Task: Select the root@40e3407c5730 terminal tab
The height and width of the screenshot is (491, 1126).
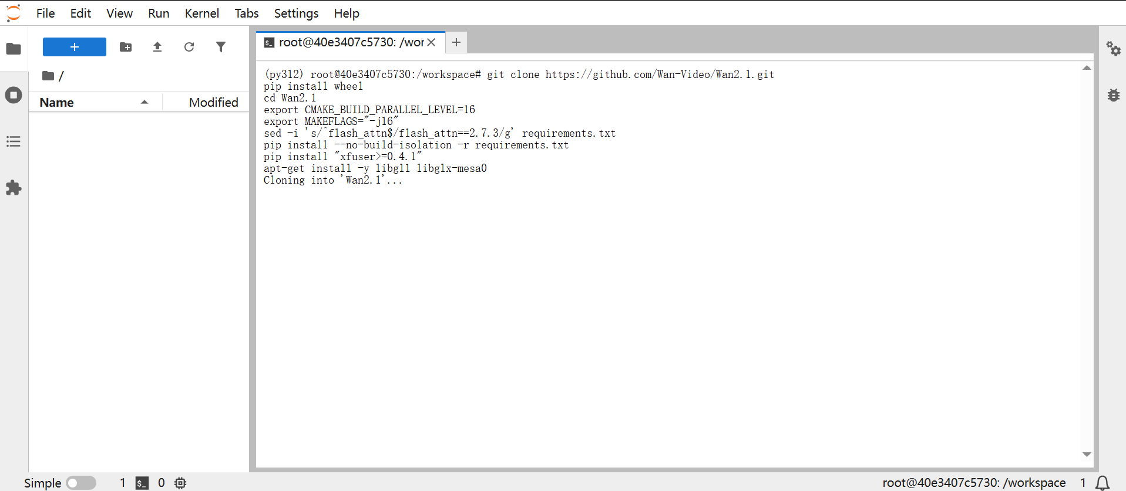Action: (x=351, y=42)
